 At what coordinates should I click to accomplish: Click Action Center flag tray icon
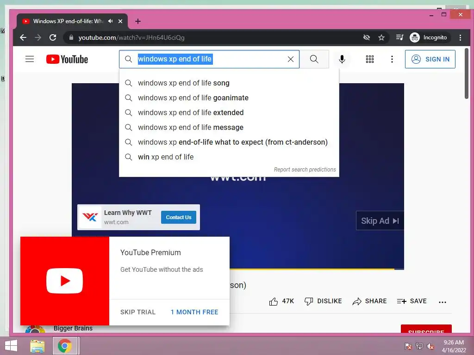[408, 346]
